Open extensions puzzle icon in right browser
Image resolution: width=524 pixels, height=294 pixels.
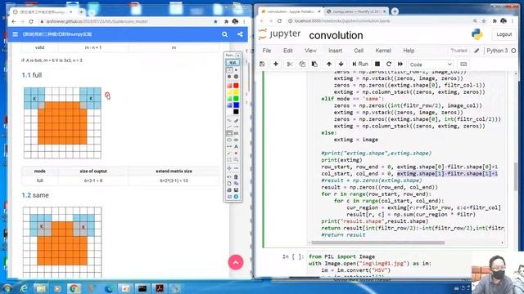tap(495, 21)
